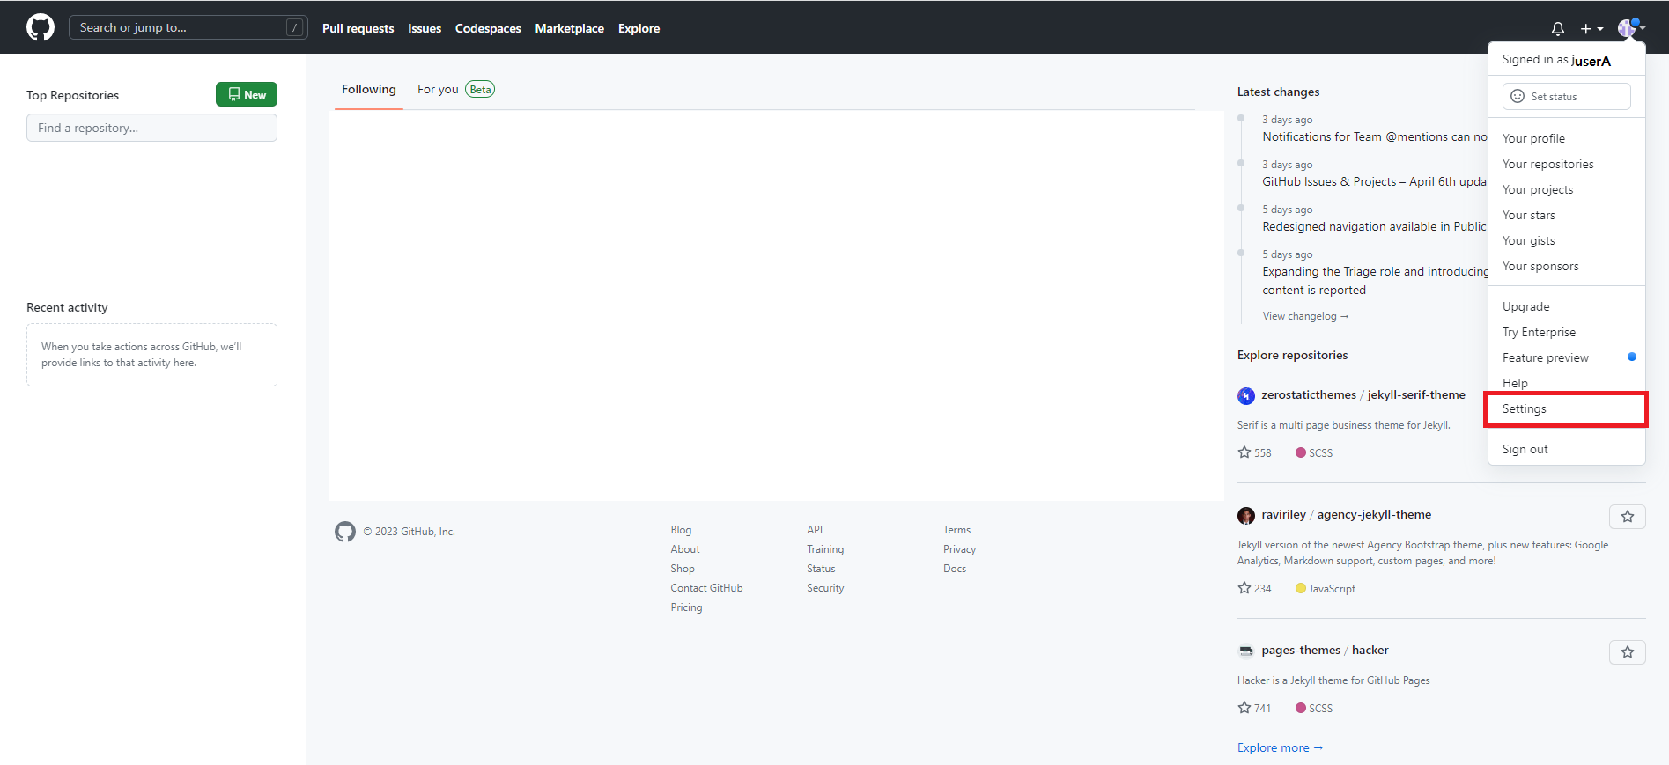Open footer Terms link
The height and width of the screenshot is (765, 1669).
(956, 530)
